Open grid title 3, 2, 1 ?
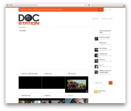This screenshot has width=131, height=111. pos(70,96)
